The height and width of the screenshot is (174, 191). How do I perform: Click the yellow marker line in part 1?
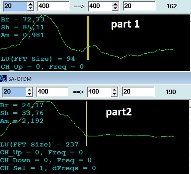[88, 38]
